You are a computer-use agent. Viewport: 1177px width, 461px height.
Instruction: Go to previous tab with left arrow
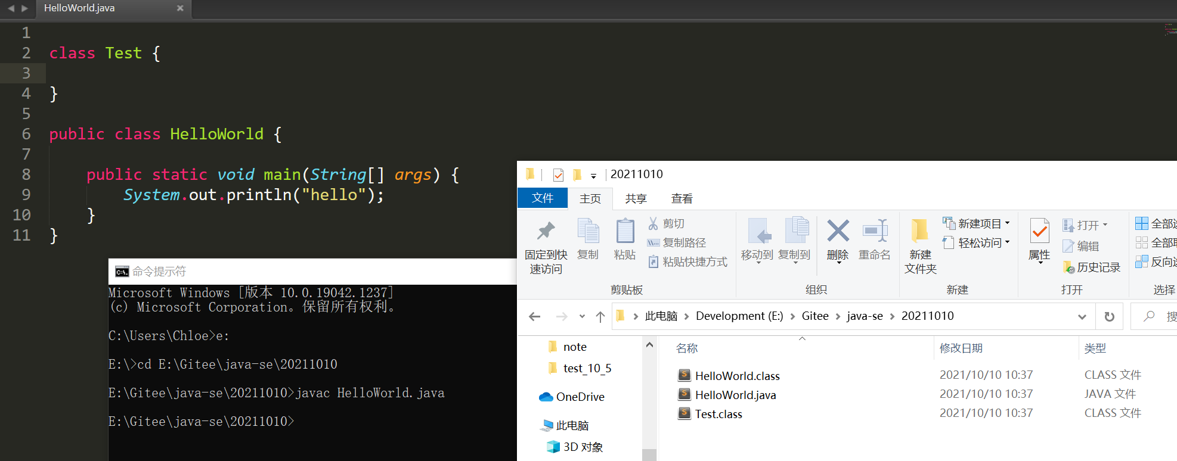point(11,8)
